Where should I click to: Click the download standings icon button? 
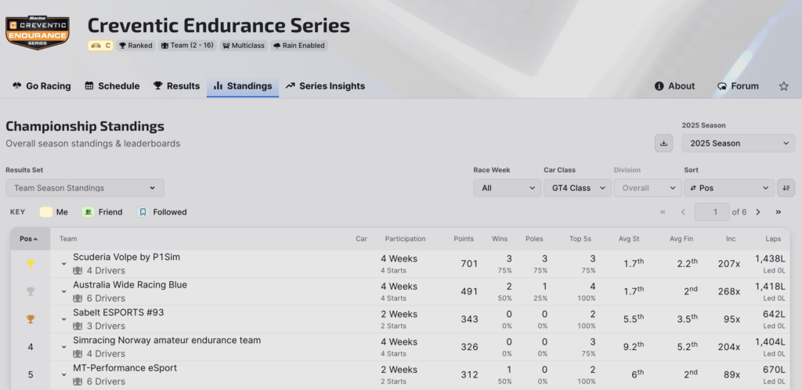pos(663,143)
